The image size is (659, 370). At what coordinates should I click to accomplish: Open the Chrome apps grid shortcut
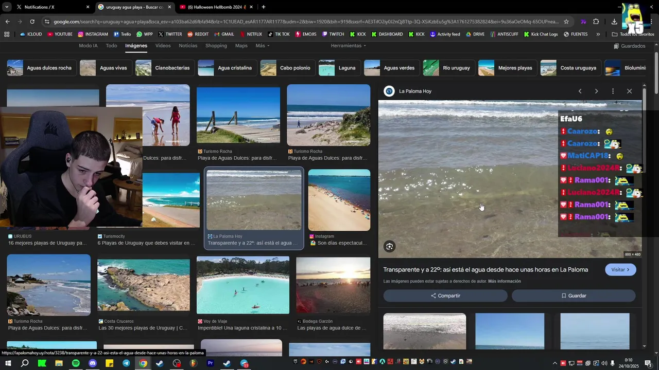pos(7,34)
